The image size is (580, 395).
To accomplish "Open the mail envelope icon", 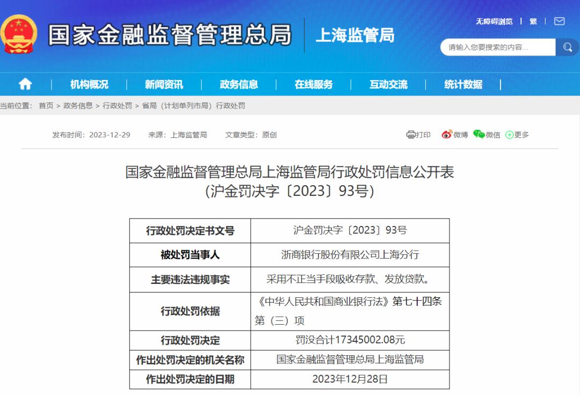I will tap(559, 21).
